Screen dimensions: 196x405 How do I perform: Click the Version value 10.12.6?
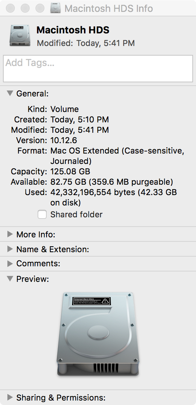(x=64, y=140)
